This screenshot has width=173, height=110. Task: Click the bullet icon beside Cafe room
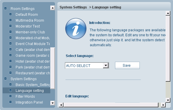click(10, 49)
